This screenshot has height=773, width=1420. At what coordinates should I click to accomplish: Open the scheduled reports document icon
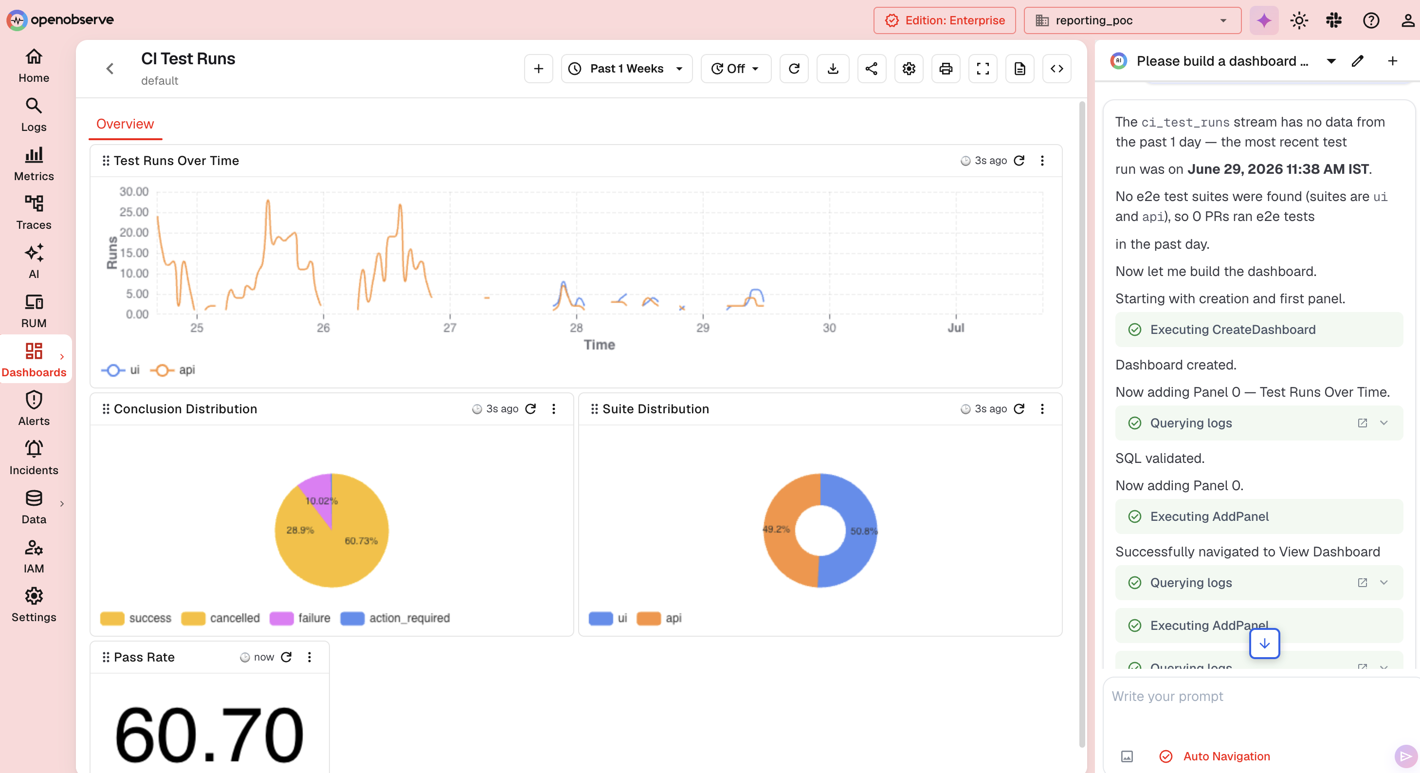pyautogui.click(x=1020, y=68)
